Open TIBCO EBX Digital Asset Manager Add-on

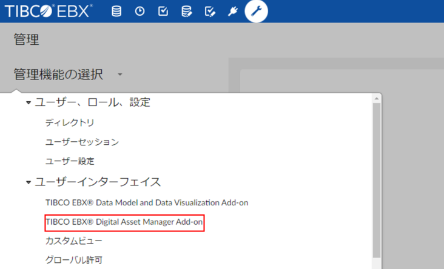pos(124,222)
